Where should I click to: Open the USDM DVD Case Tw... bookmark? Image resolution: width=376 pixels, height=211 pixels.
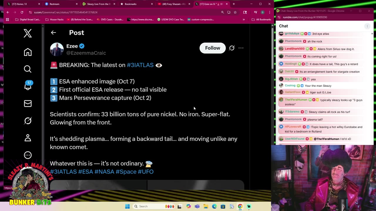coord(171,20)
